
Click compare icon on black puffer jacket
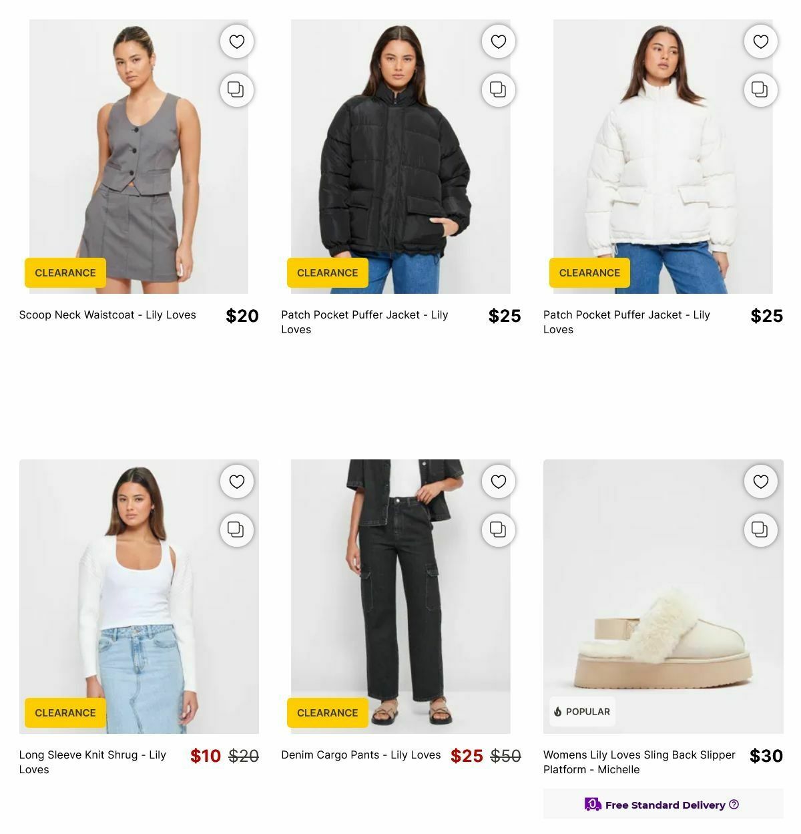[499, 89]
